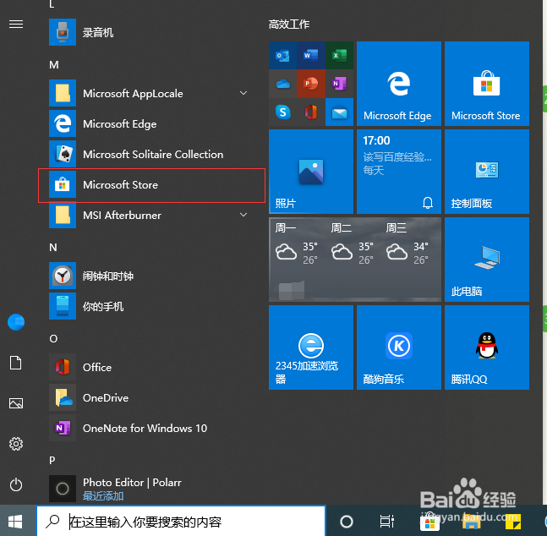Click the Power button icon
The width and height of the screenshot is (547, 536).
click(16, 484)
